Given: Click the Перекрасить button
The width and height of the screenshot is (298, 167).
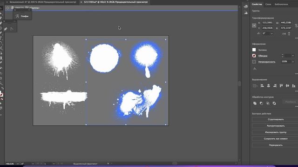Looking at the screenshot, I should pos(276,145).
